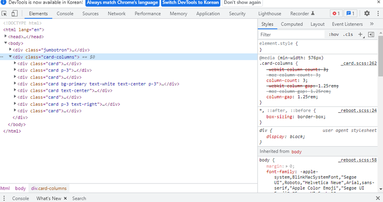383x202 pixels.
Task: Select div.card-columns in the breadcrumb trail
Action: click(49, 188)
